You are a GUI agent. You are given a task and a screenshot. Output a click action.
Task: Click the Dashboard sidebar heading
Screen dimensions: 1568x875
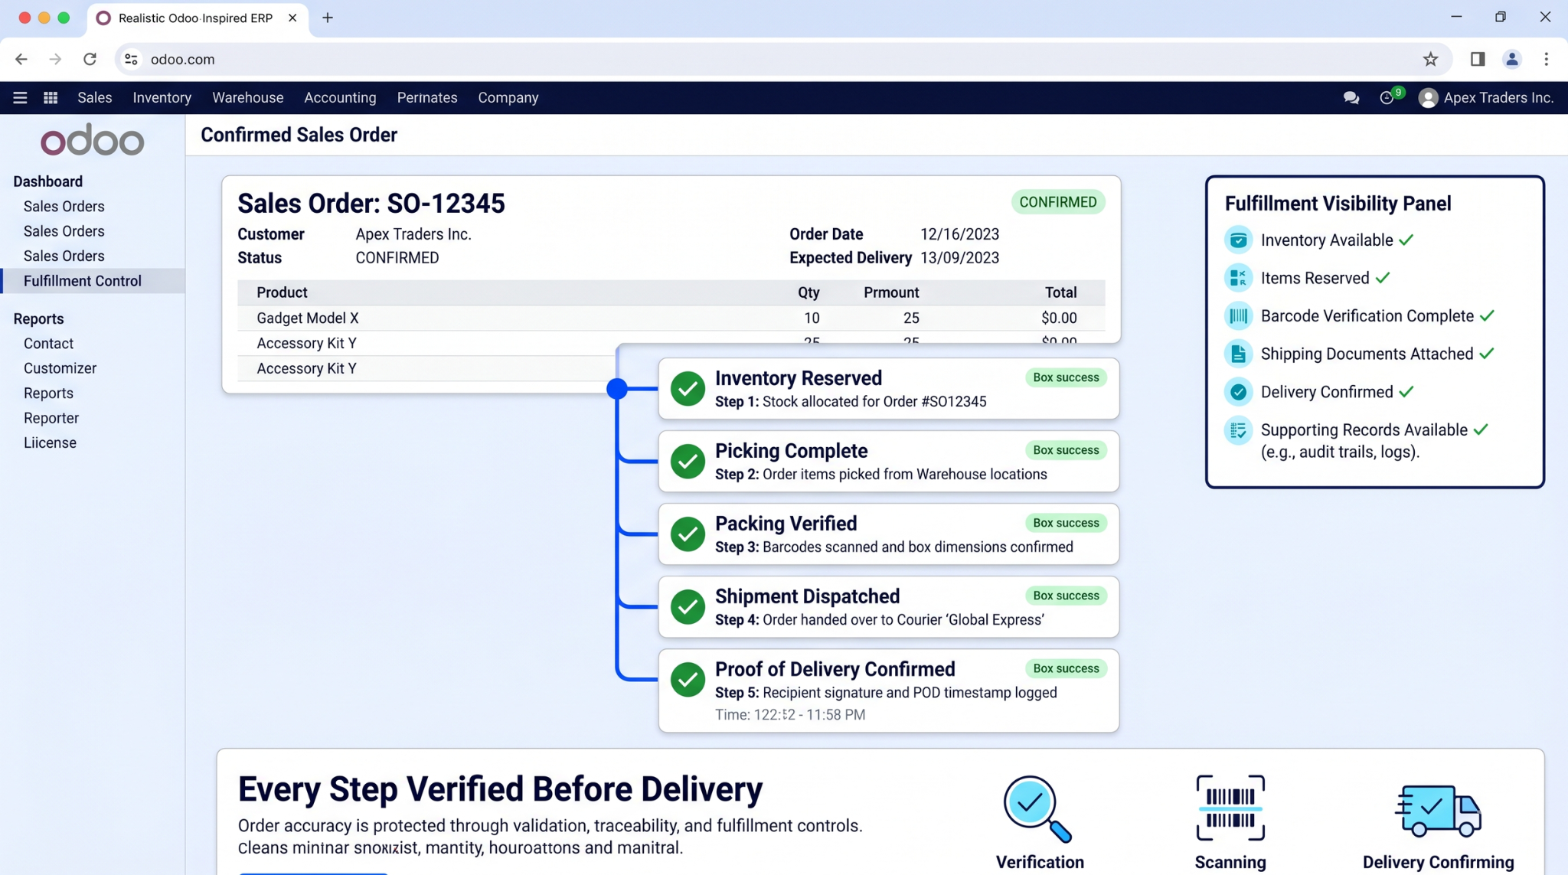(47, 181)
